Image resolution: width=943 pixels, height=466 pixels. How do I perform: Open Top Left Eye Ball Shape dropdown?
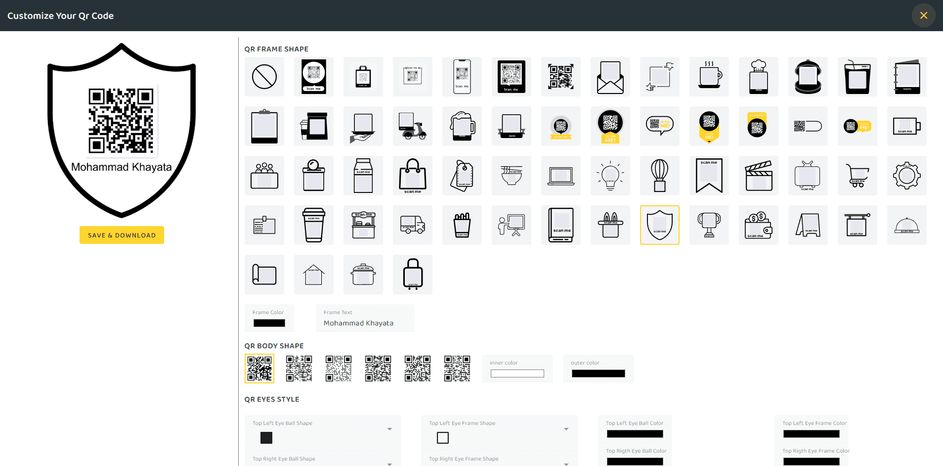pos(323,432)
